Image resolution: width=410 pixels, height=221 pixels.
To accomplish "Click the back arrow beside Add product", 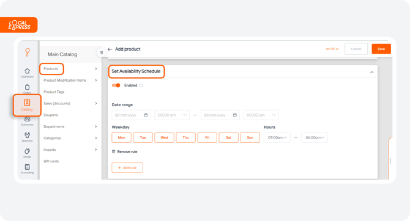I will [x=110, y=49].
